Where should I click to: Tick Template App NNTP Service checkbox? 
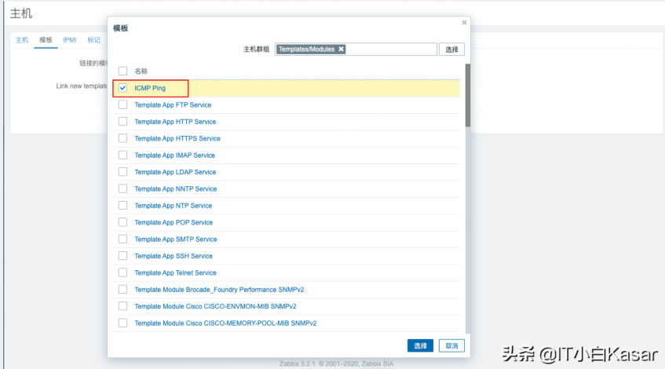(x=122, y=188)
